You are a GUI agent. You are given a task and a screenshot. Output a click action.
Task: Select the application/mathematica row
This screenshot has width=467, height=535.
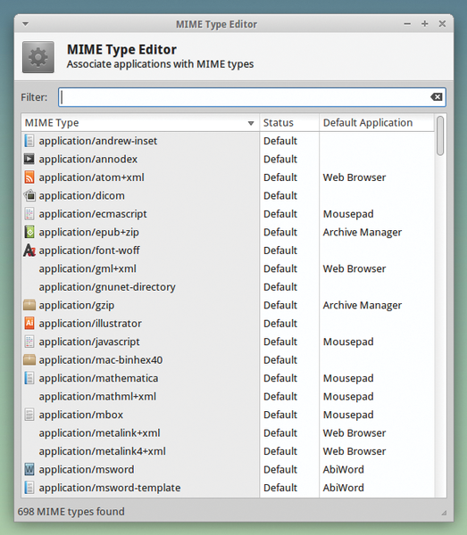point(228,378)
